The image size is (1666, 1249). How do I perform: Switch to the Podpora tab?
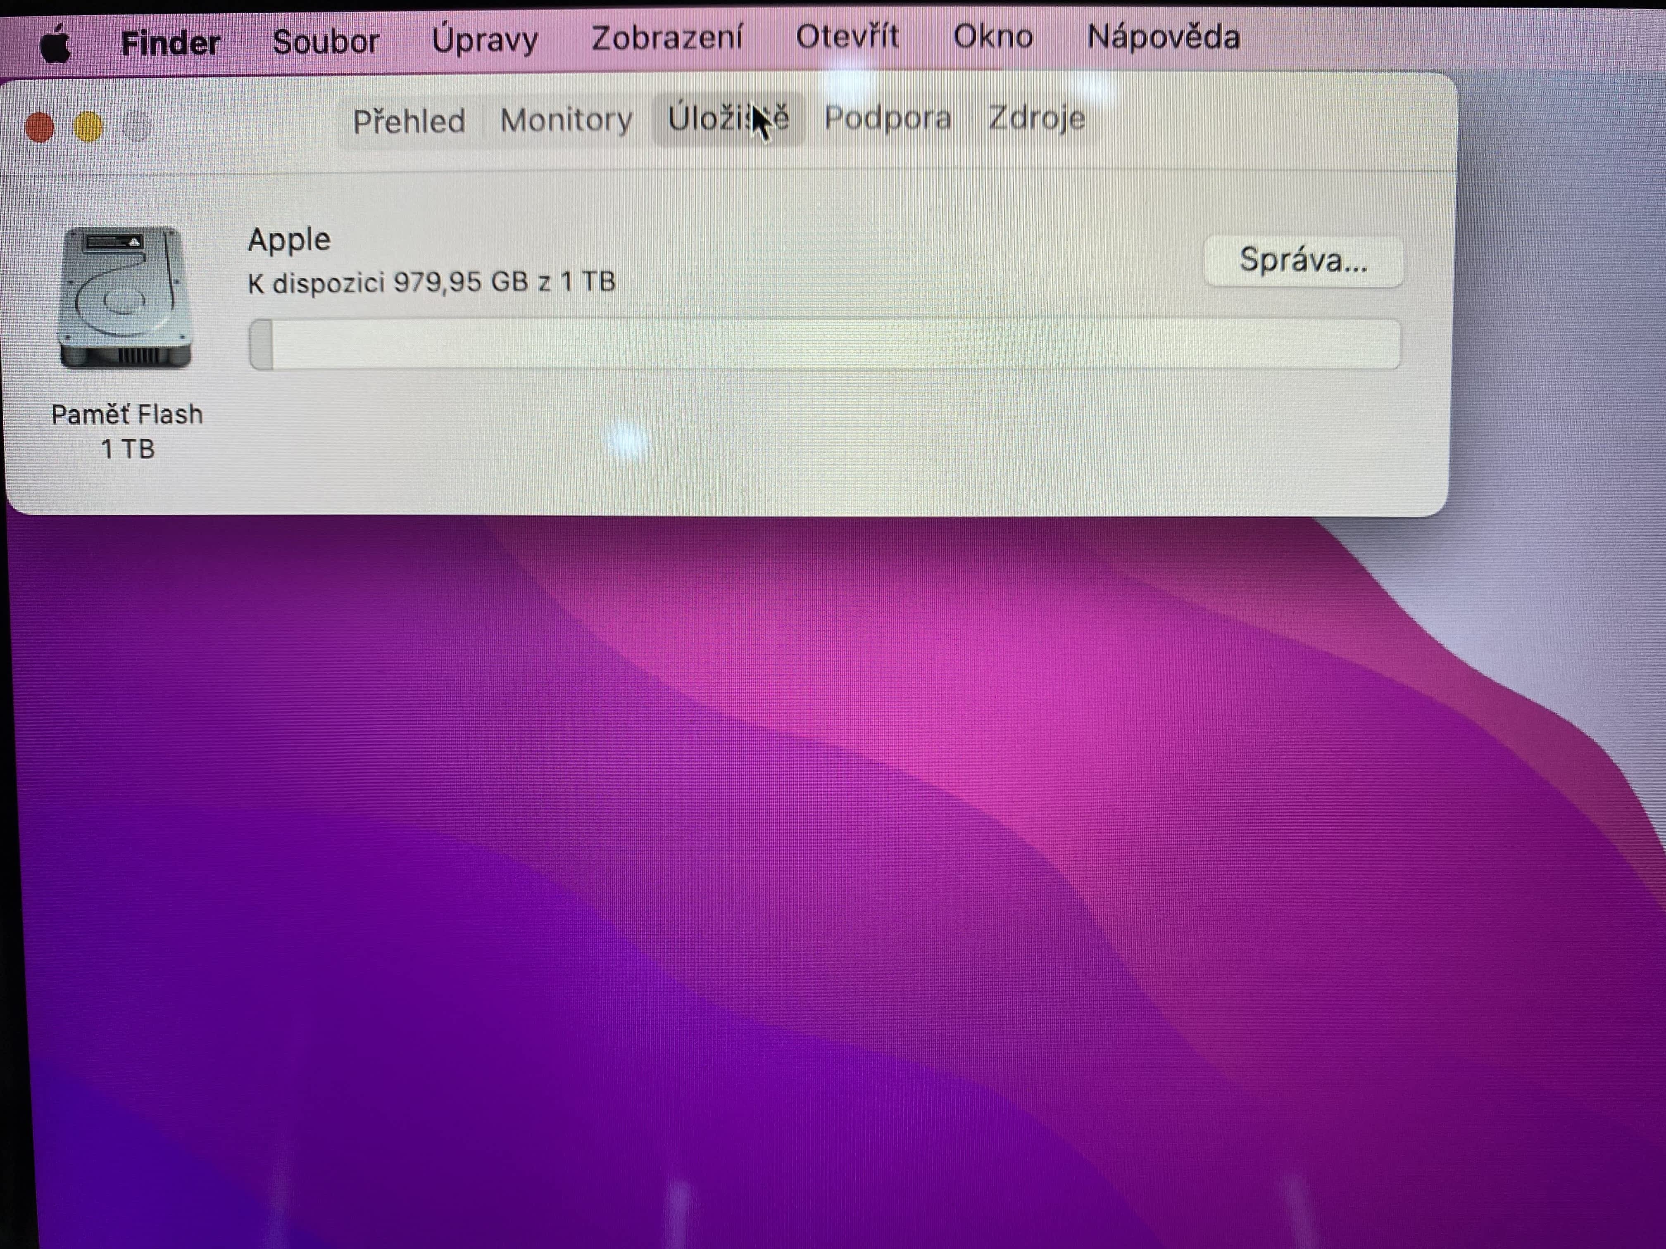point(887,117)
